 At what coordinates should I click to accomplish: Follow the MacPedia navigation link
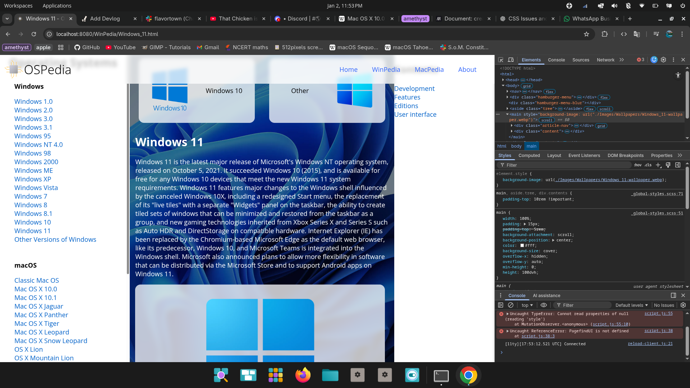[429, 69]
